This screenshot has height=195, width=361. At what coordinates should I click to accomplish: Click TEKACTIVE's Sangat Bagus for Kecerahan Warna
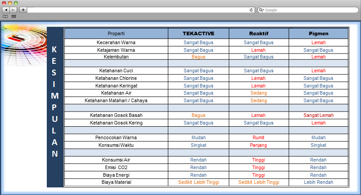[198, 42]
